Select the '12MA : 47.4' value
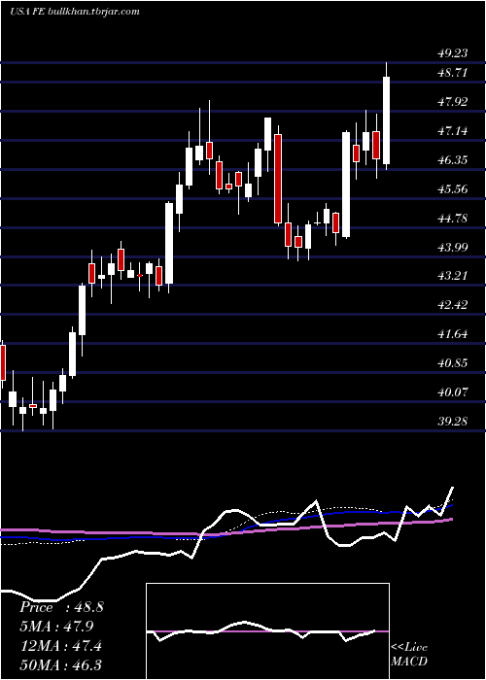Viewport: 486px width, 680px height. tap(60, 646)
